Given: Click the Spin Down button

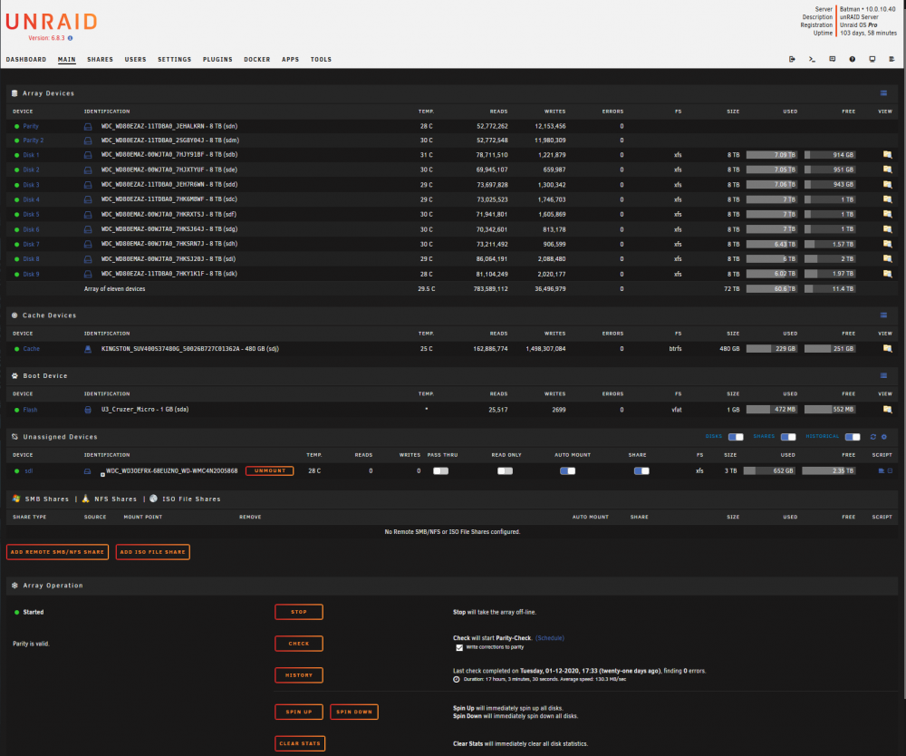Looking at the screenshot, I should [x=354, y=712].
